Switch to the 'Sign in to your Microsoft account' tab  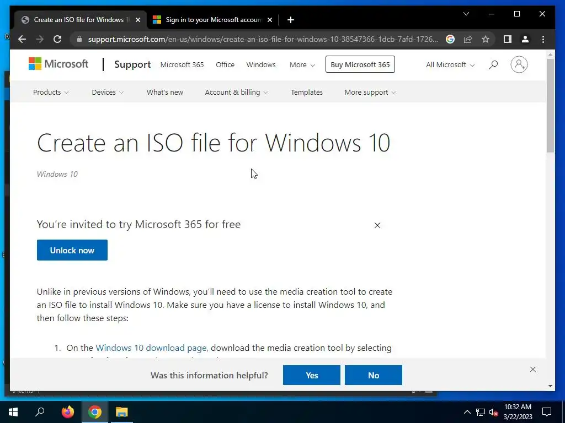212,20
